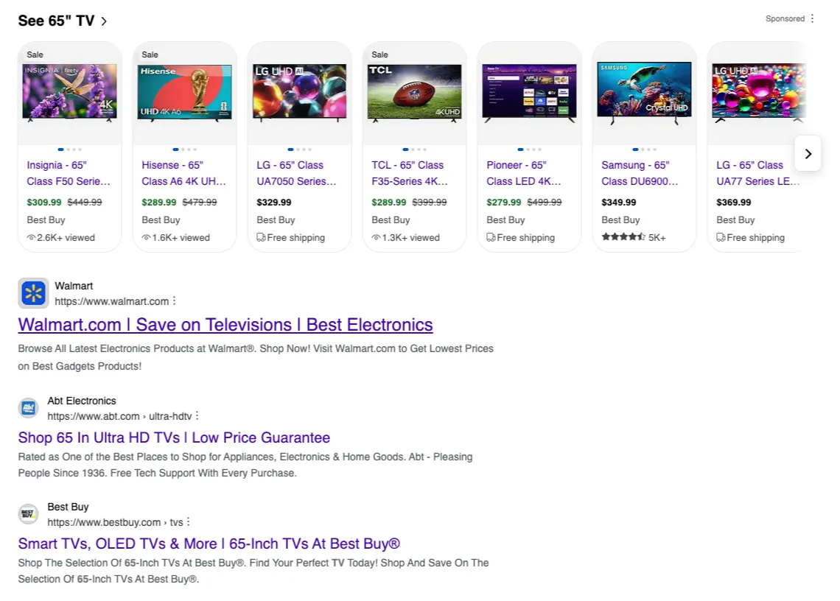Click the Sale badge on the Hisense card
Image resolution: width=840 pixels, height=601 pixels.
[150, 55]
